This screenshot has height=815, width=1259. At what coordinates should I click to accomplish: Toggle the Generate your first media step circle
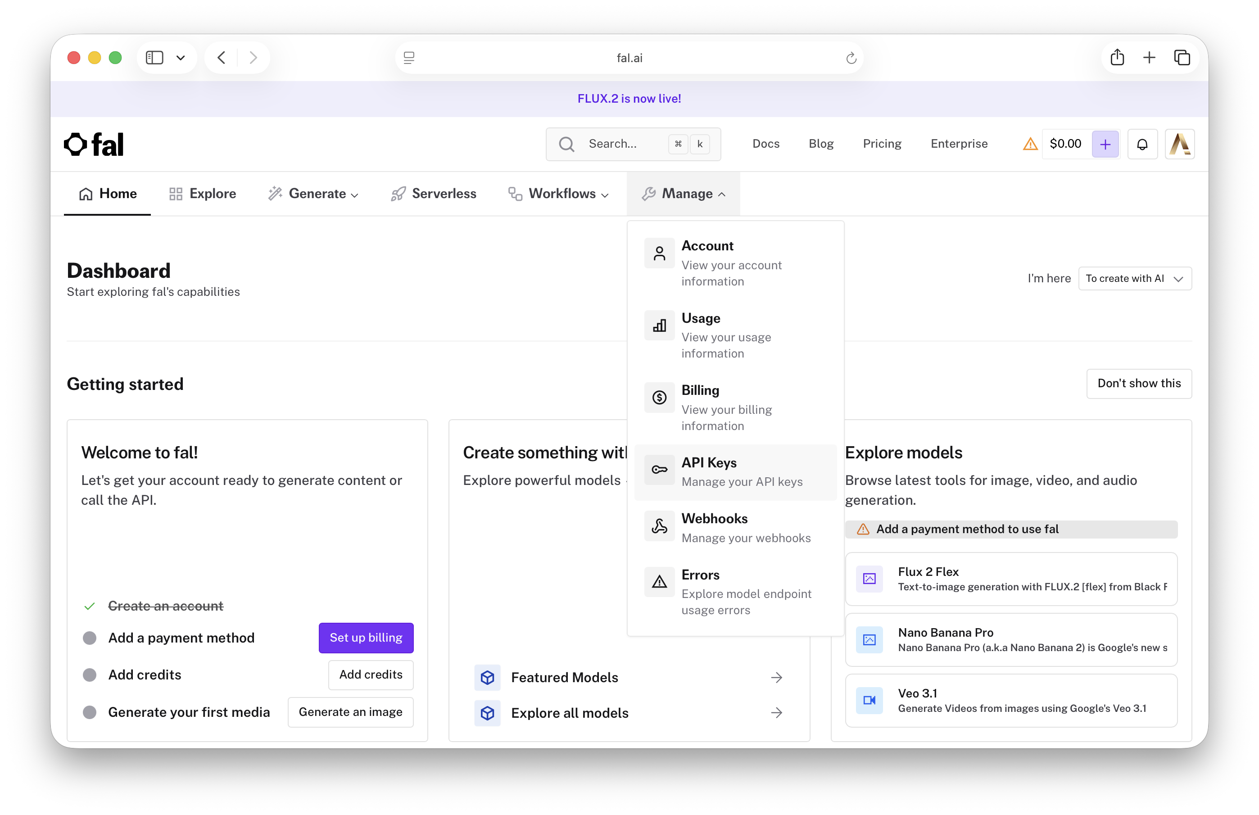tap(90, 712)
